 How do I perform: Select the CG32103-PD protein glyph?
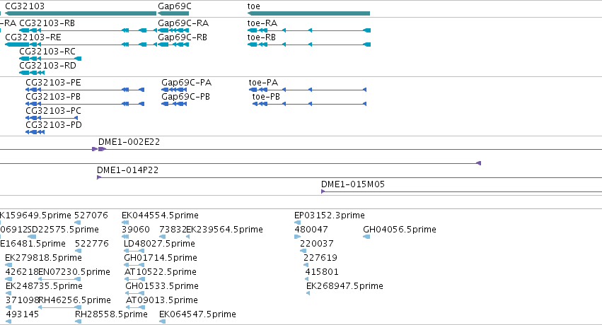point(35,132)
